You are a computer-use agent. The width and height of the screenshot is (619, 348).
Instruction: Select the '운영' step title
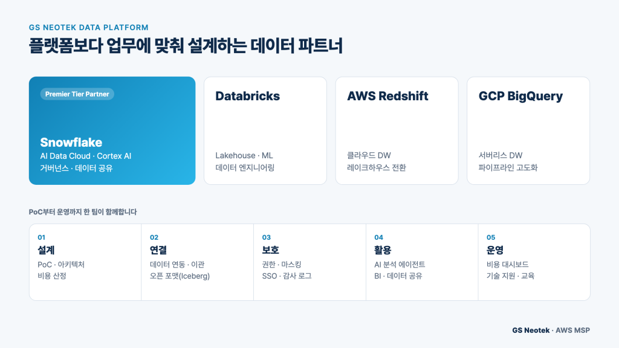coord(494,250)
